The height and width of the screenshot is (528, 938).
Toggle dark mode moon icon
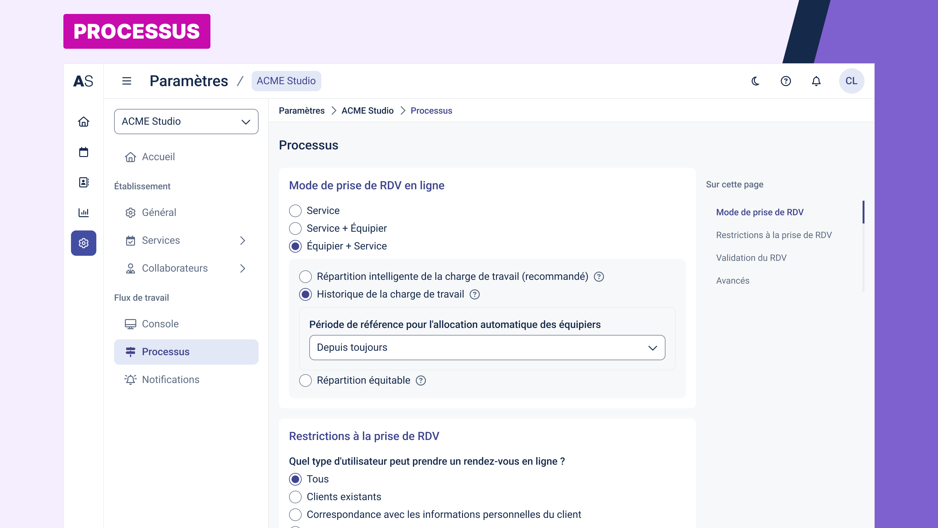755,81
